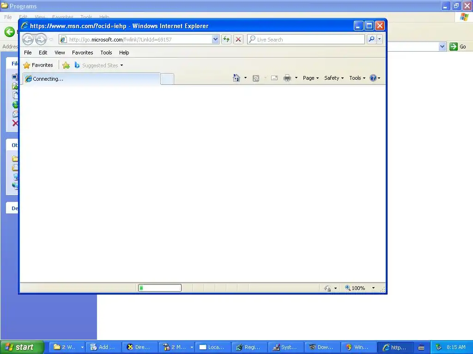Click the system tray network icon
473x354 pixels.
click(438, 347)
